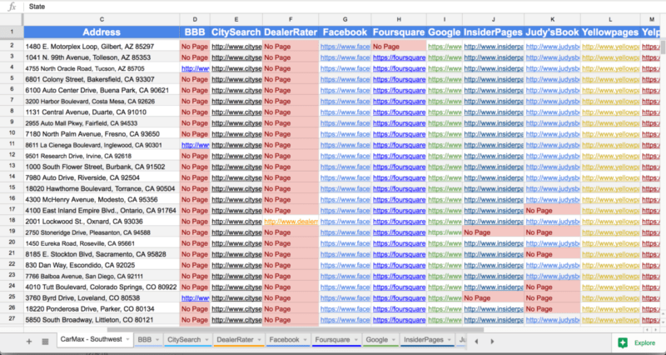Open BBB link for Inglewood, CA row
The width and height of the screenshot is (666, 355).
195,145
